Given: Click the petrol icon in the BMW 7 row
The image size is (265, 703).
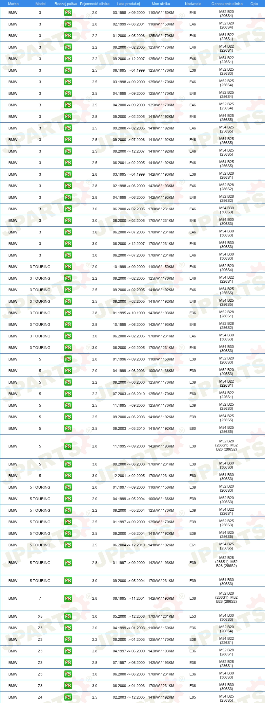Looking at the screenshot, I should click(x=68, y=598).
